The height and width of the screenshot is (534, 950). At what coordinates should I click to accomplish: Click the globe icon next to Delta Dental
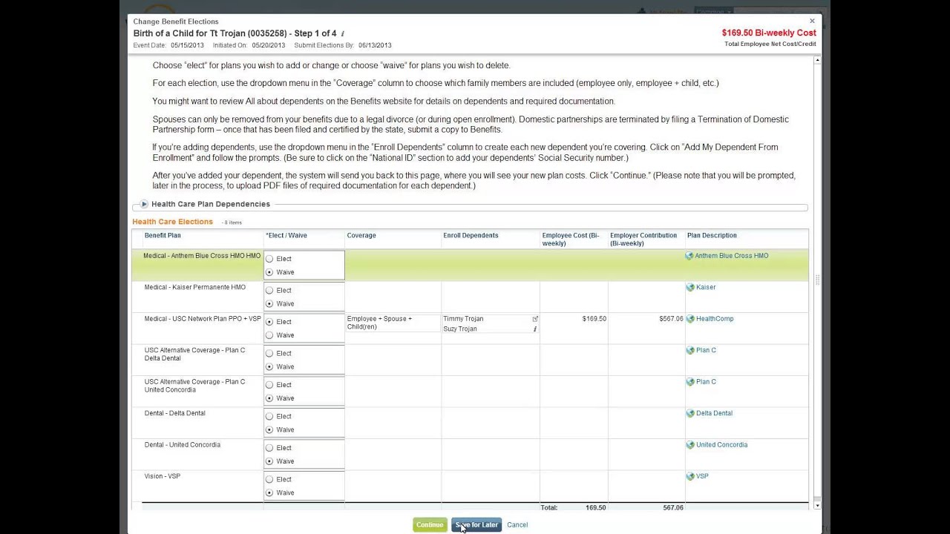[x=690, y=414]
